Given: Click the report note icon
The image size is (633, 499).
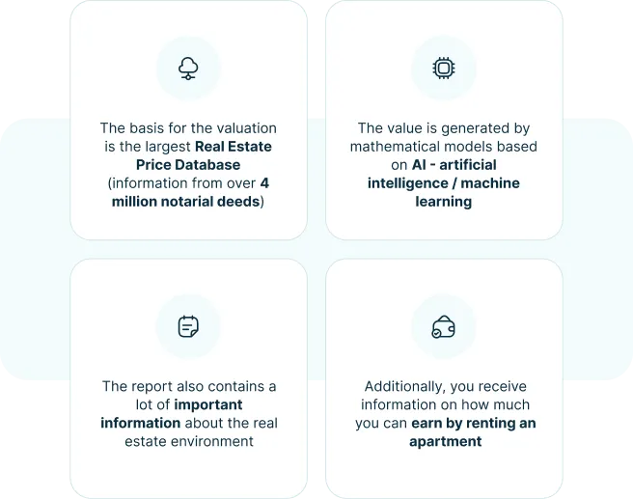Looking at the screenshot, I should 188,326.
